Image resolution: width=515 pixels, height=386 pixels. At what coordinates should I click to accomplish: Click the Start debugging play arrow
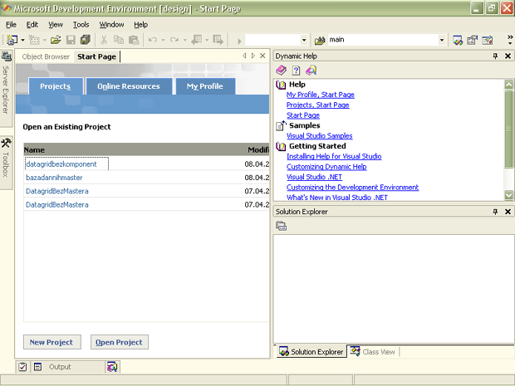click(239, 41)
